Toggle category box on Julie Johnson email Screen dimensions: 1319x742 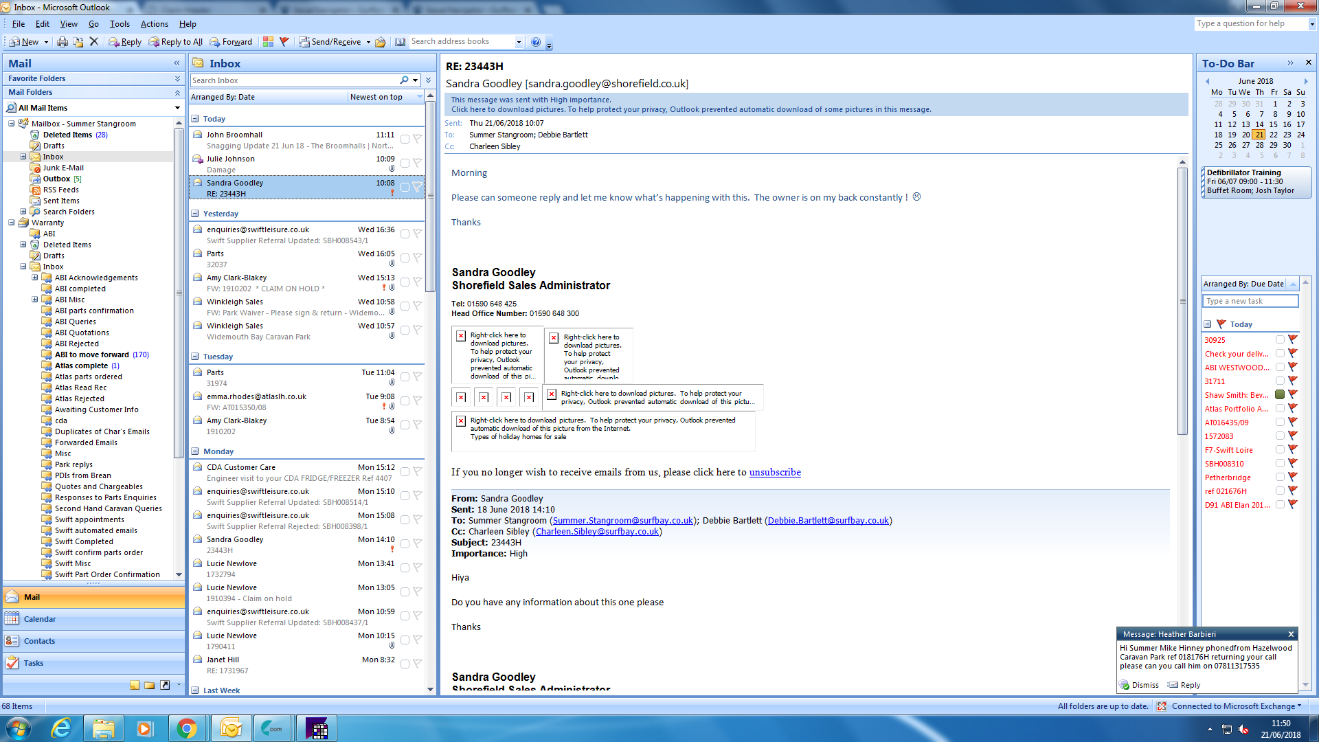click(x=405, y=164)
